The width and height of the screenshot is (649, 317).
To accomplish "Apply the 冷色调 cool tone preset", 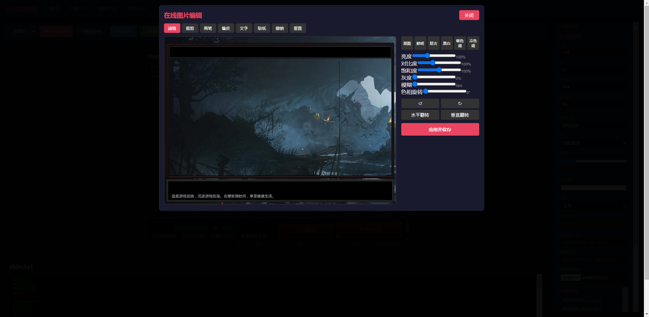I will [x=473, y=43].
